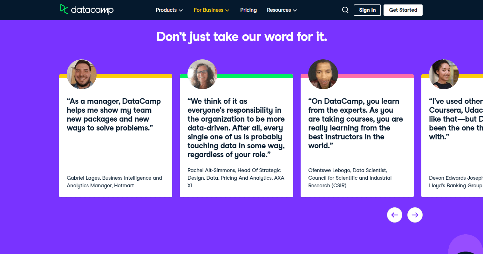Click Rachel Alt-Simmons, Head Of Strategic Design attribution
This screenshot has height=254, width=483.
236,178
